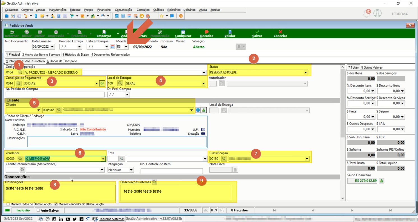Image resolution: width=418 pixels, height=222 pixels.
Task: Click the Incluir plus icon
Action: pos(27,32)
